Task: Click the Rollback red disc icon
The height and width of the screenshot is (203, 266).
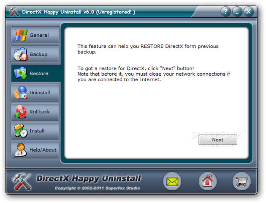Action: [x=21, y=112]
